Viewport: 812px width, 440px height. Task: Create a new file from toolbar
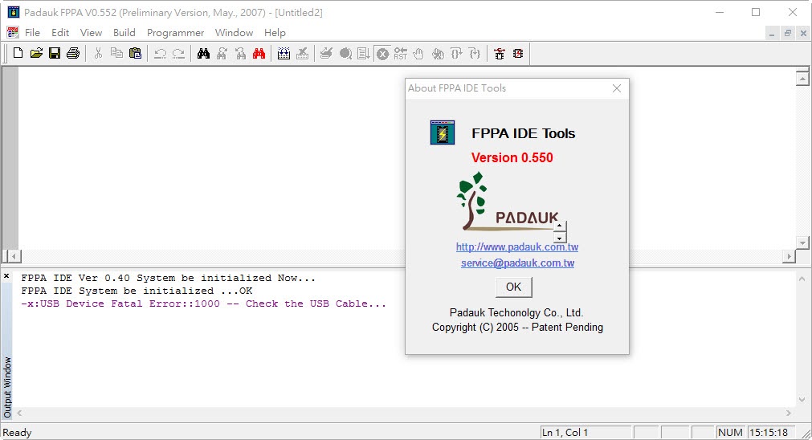18,53
